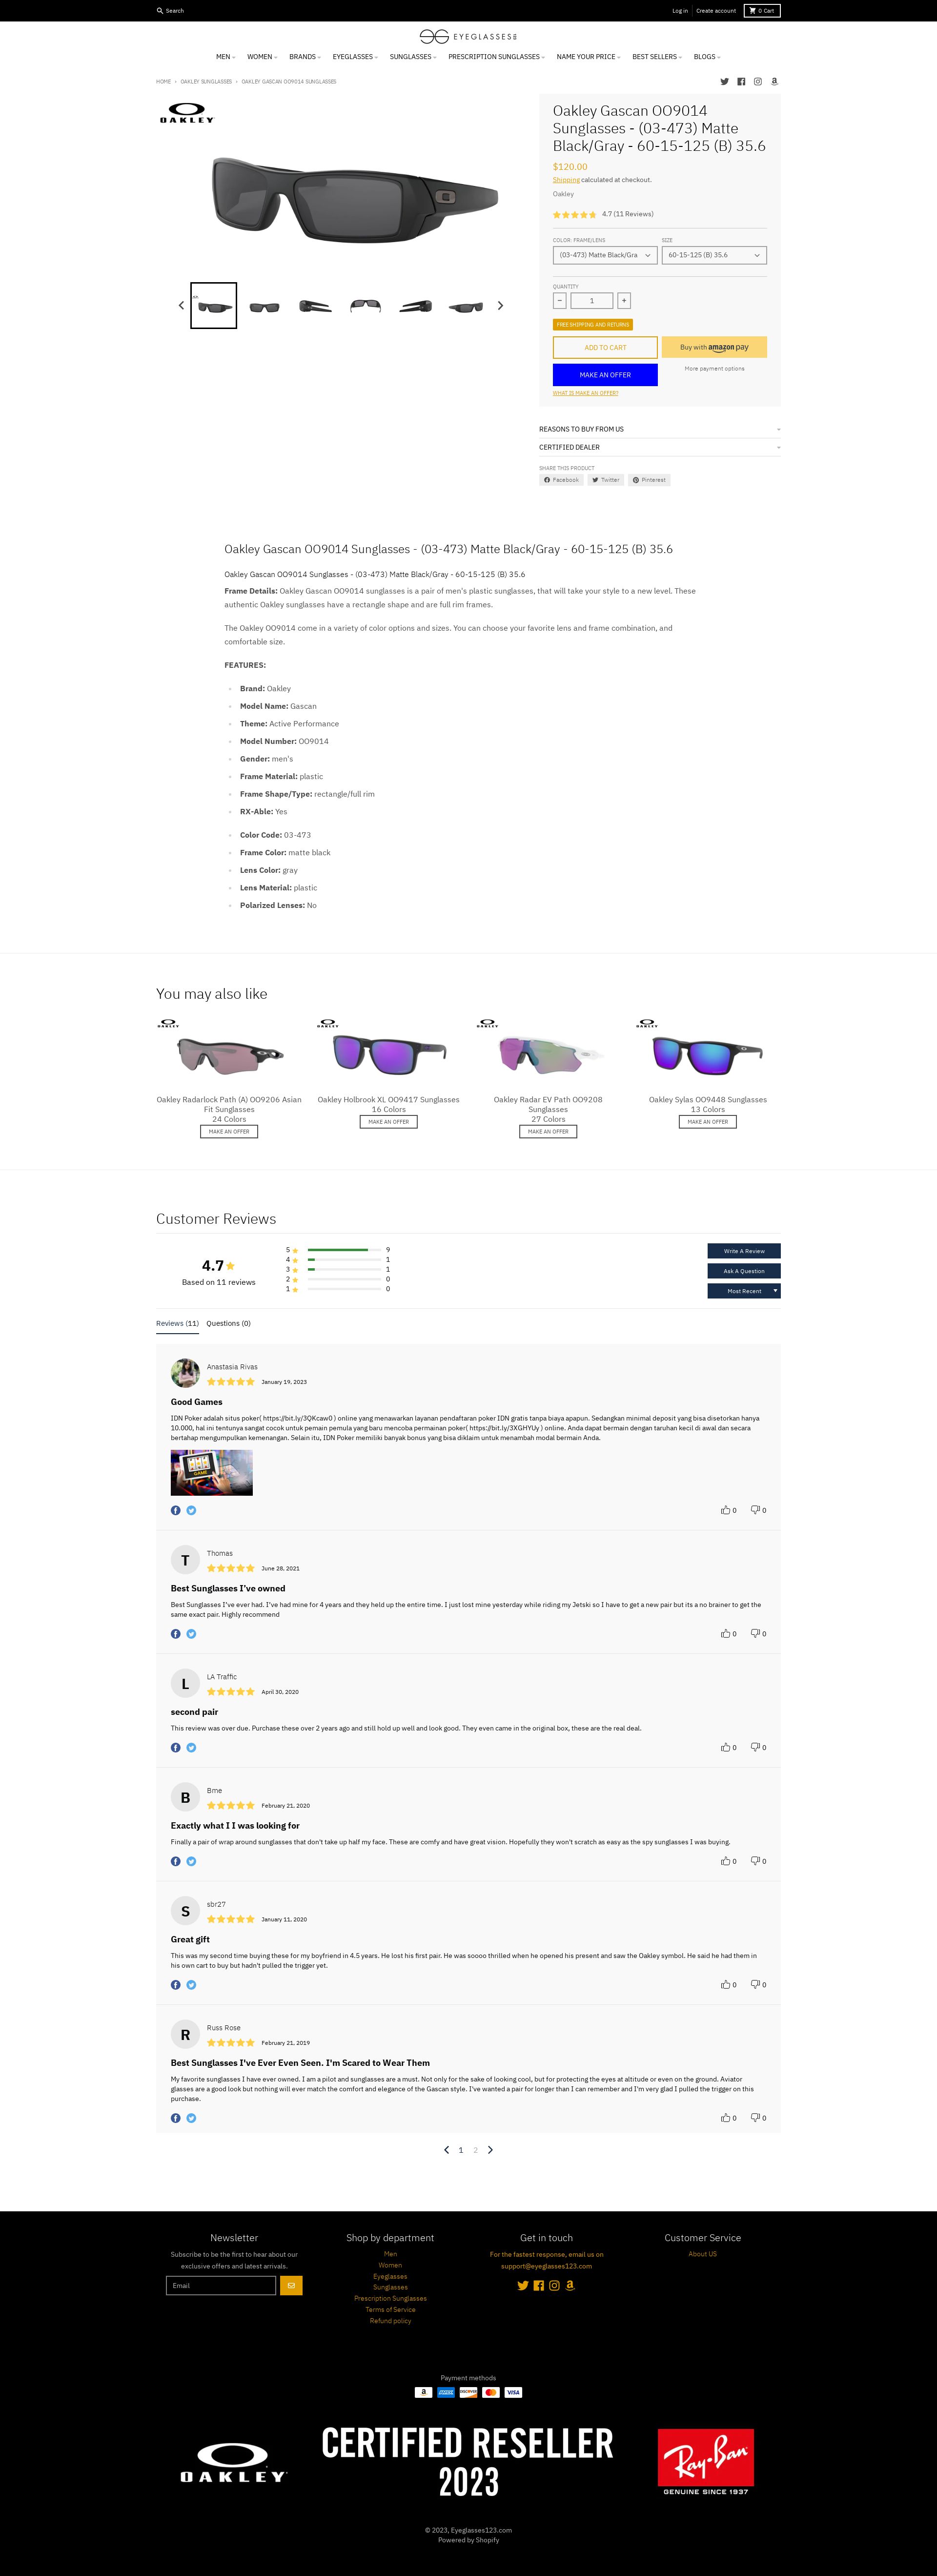
Task: Select the second sunglasses thumbnail in the gallery
Action: [264, 306]
